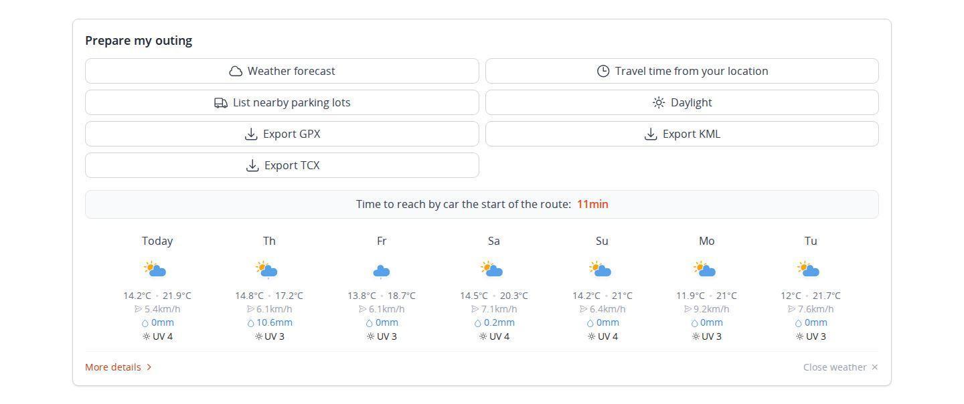
Task: Click the Saturday weather icon
Action: pos(492,270)
